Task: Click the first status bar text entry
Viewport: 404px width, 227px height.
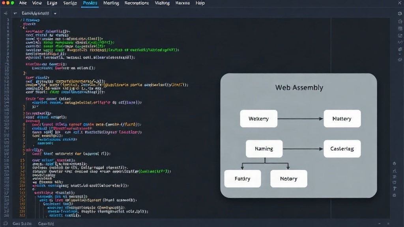Action: coord(22,224)
